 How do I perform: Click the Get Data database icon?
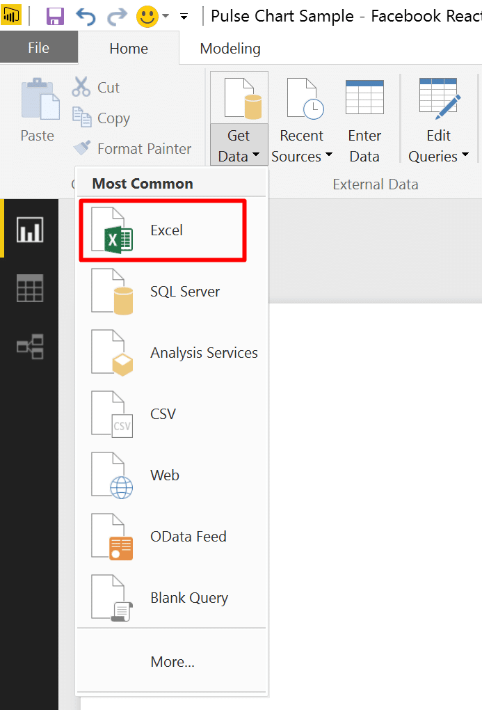(x=243, y=98)
